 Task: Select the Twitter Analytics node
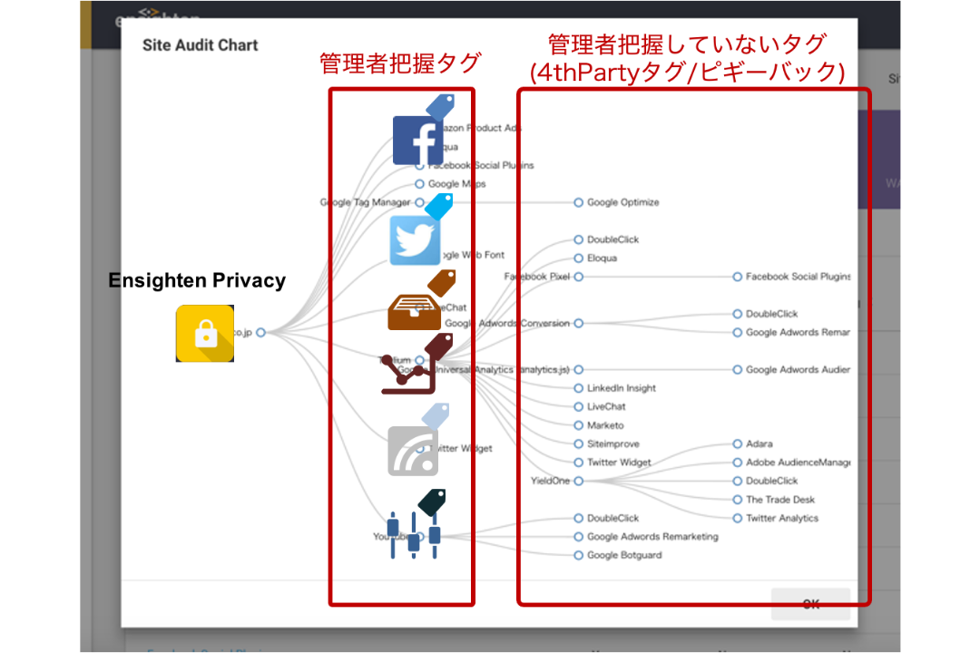coord(738,518)
